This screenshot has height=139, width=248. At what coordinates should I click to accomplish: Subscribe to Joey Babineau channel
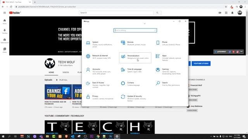(192, 110)
